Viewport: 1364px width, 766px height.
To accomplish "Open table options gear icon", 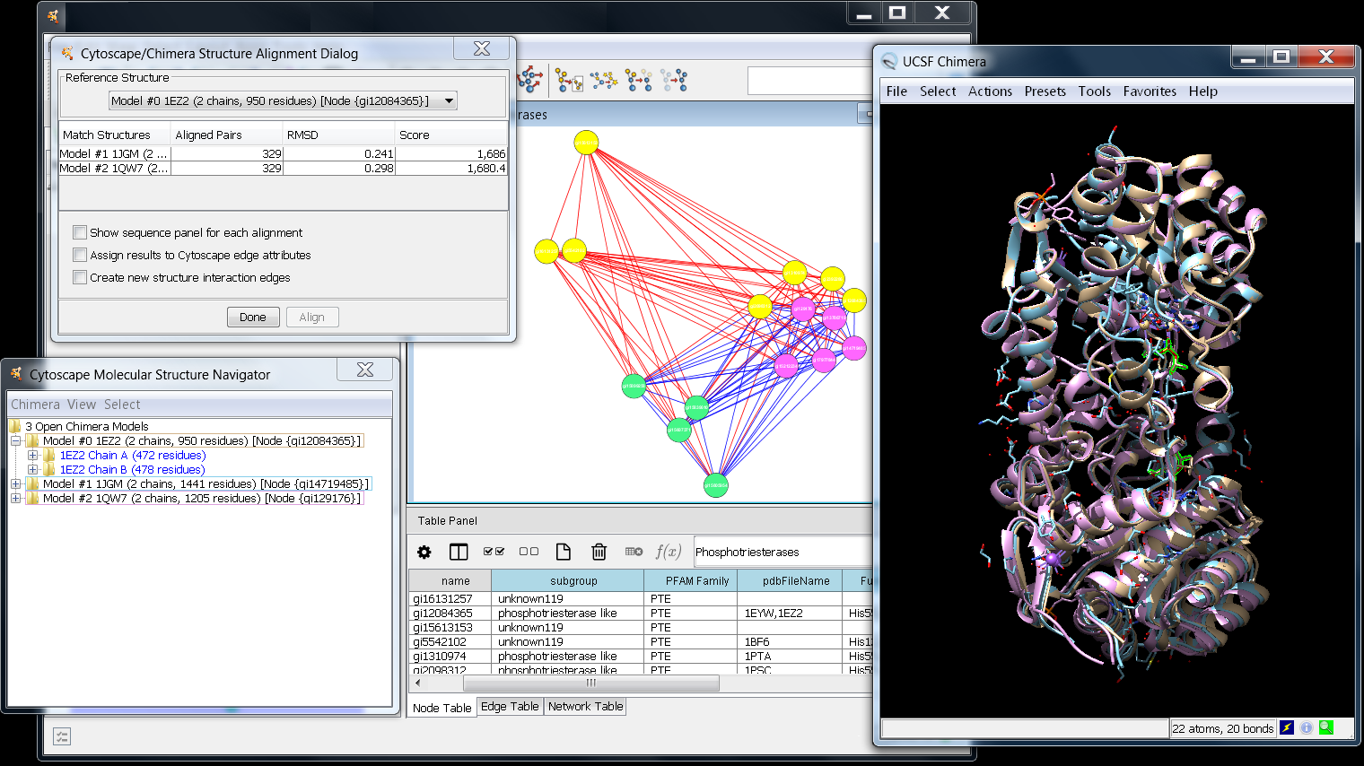I will (424, 552).
